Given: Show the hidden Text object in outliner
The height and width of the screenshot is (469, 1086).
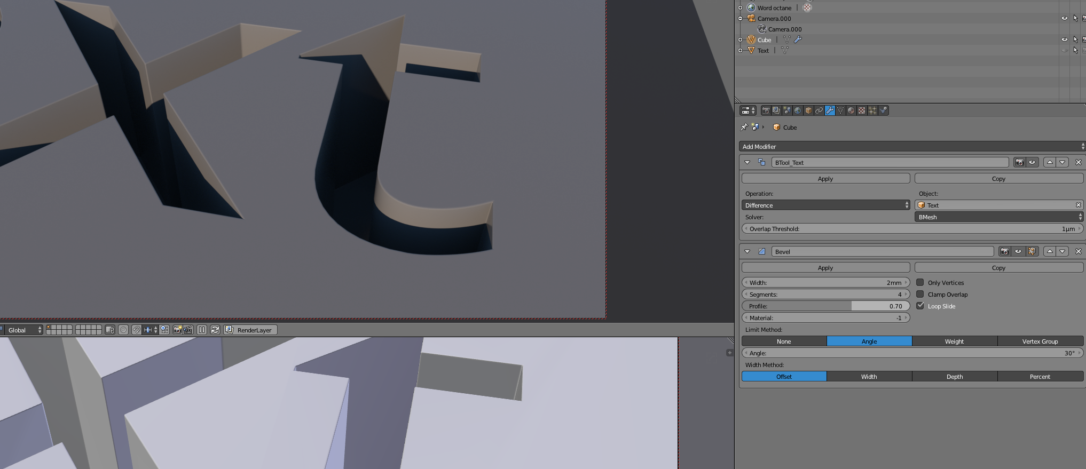Looking at the screenshot, I should 1064,50.
